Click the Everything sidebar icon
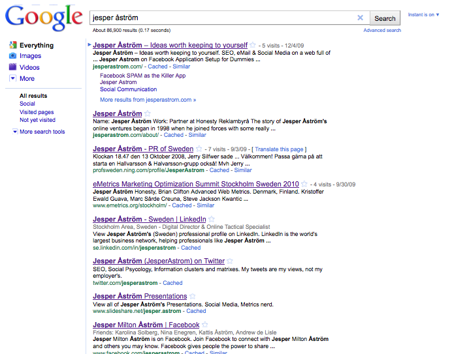This screenshot has height=354, width=452. click(12, 45)
